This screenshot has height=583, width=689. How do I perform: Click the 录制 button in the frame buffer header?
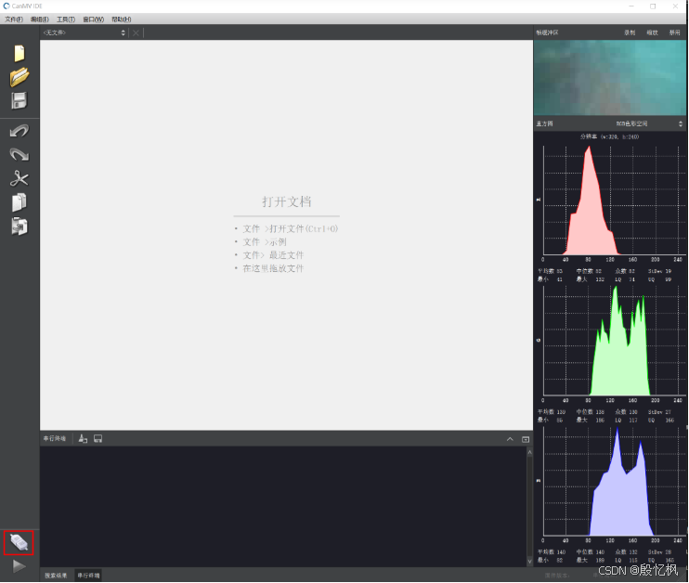click(630, 32)
